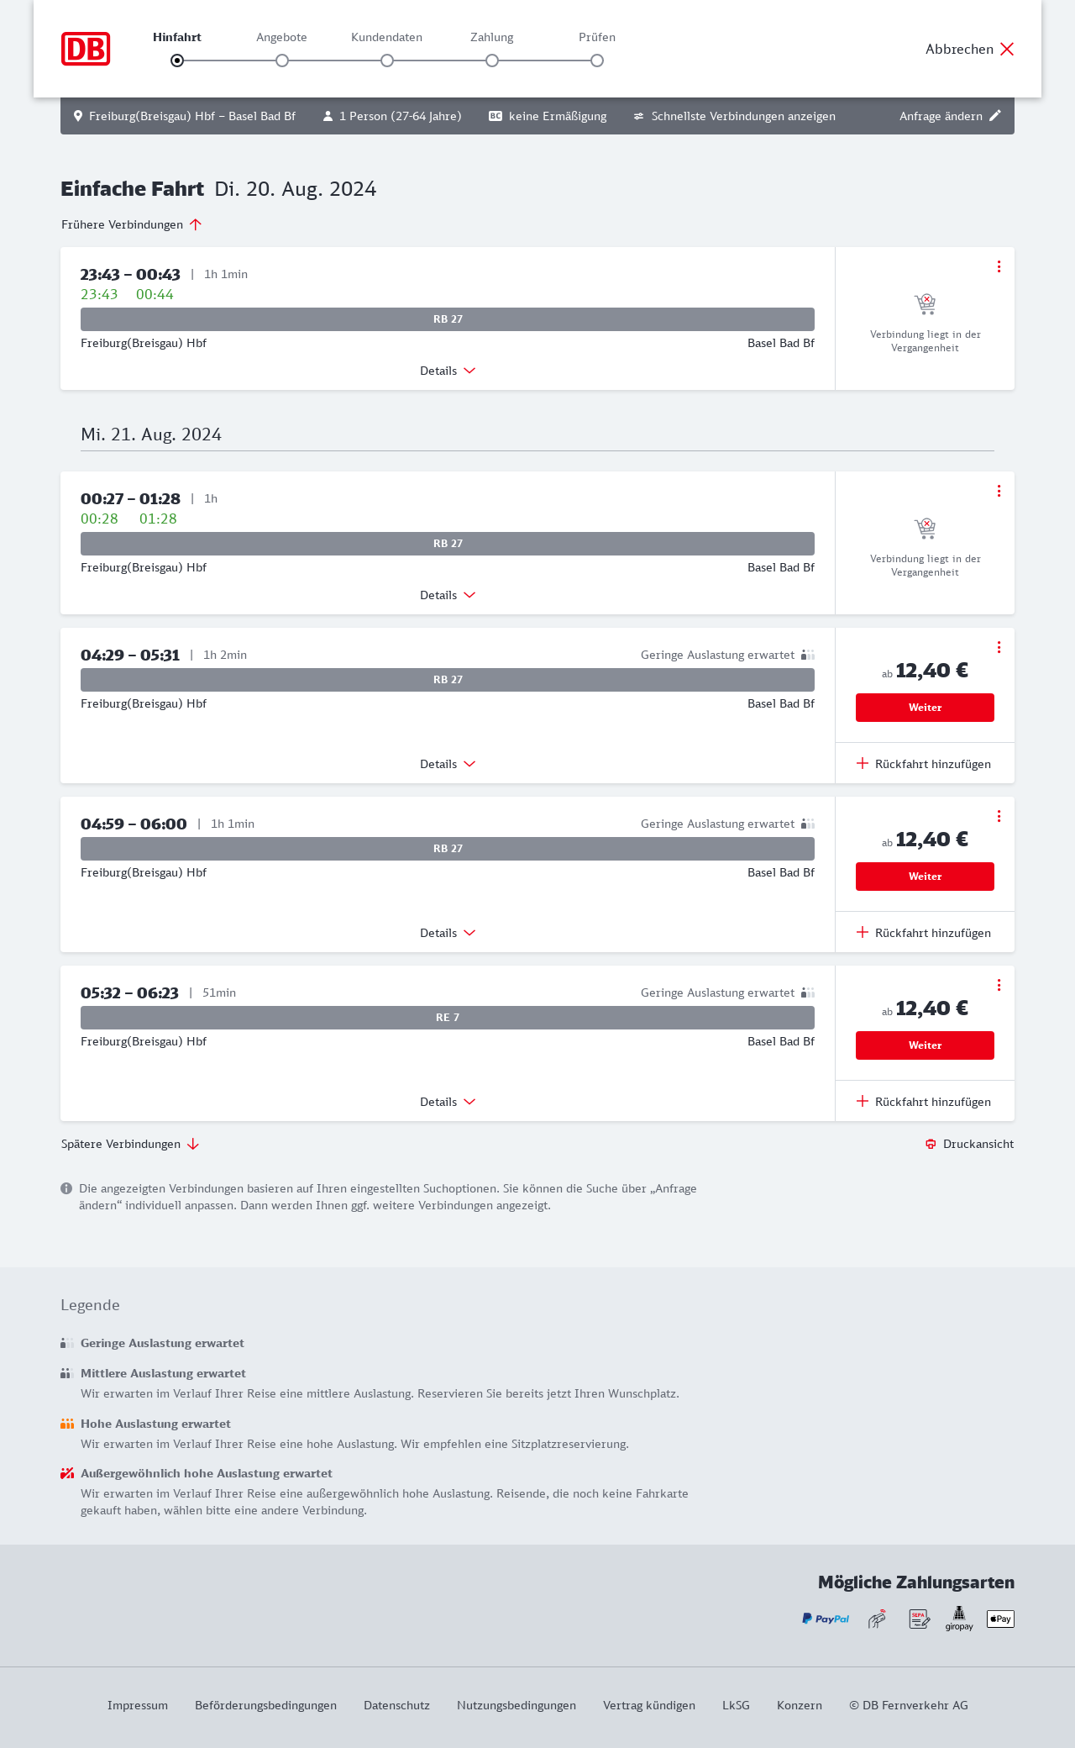Open the three-dot menu for the 04:29 connection

(999, 647)
